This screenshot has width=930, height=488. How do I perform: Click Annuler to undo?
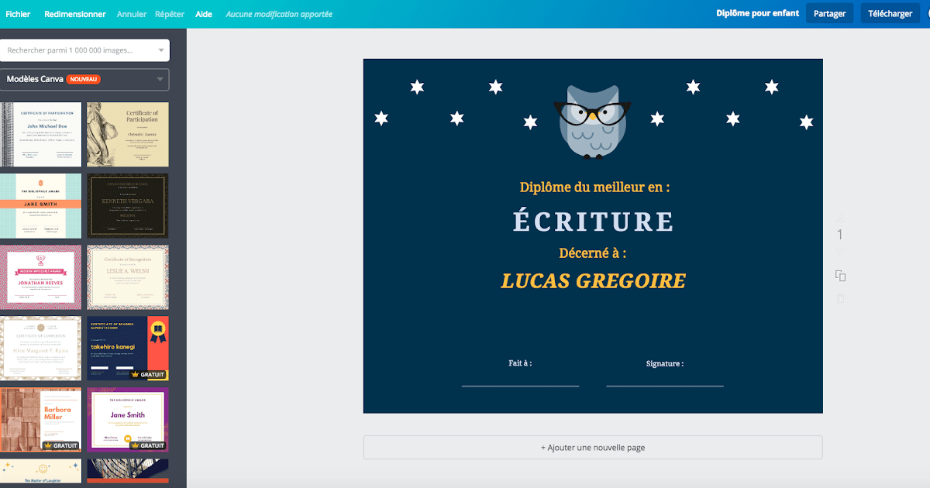131,14
